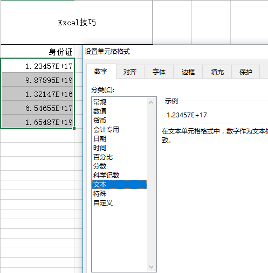
Task: Open the 保护 tab
Action: (246, 72)
